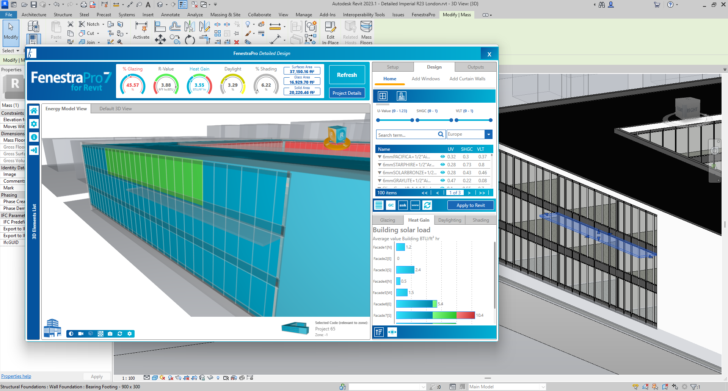Image resolution: width=728 pixels, height=391 pixels.
Task: Click the Mass Floors ribbon icon
Action: tap(366, 33)
